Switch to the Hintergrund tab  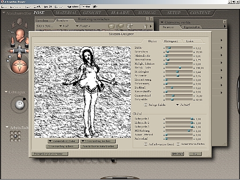tap(171, 41)
